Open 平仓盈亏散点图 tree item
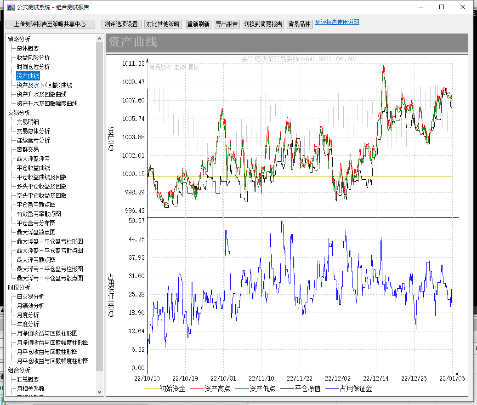 36,205
